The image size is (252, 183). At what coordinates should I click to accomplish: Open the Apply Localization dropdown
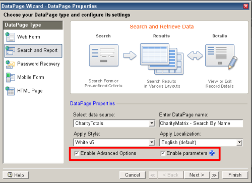click(239, 143)
